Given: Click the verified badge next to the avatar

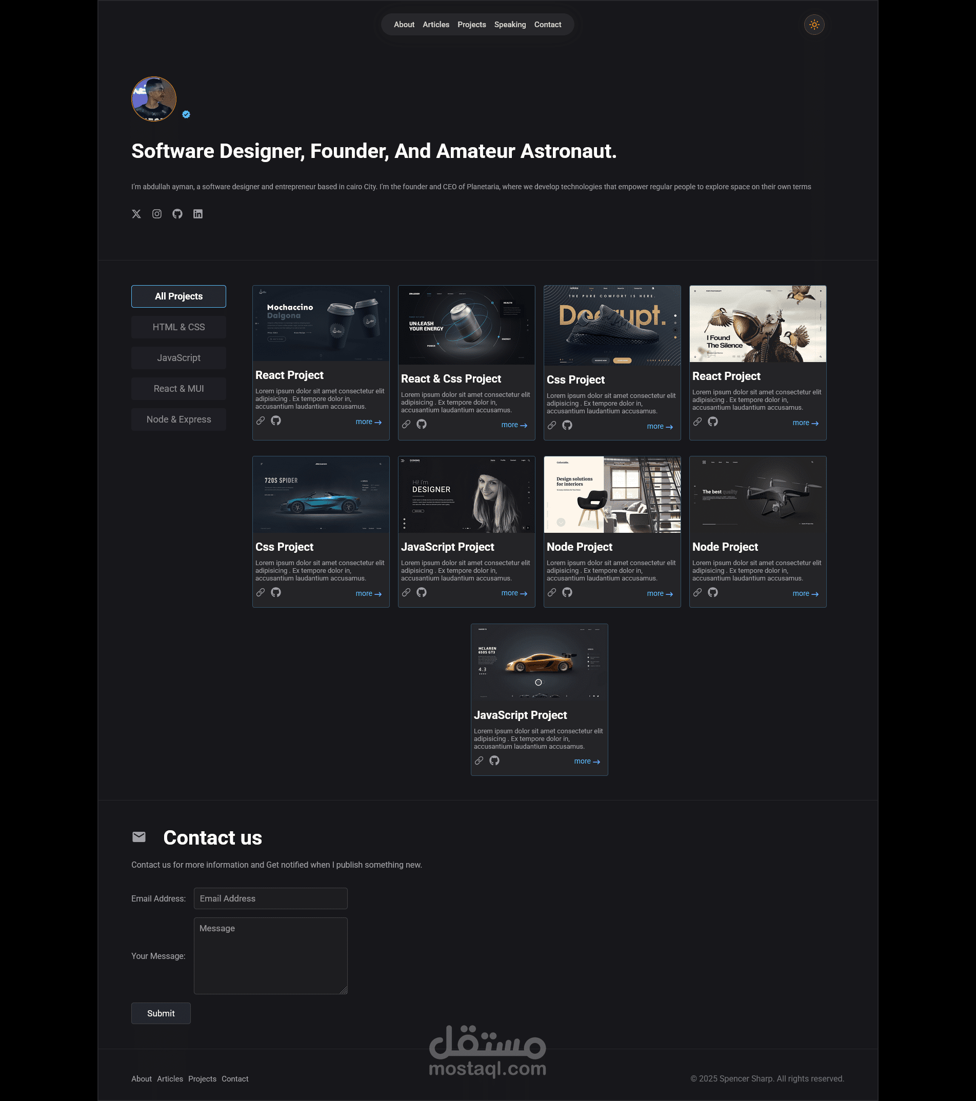Looking at the screenshot, I should [x=186, y=114].
